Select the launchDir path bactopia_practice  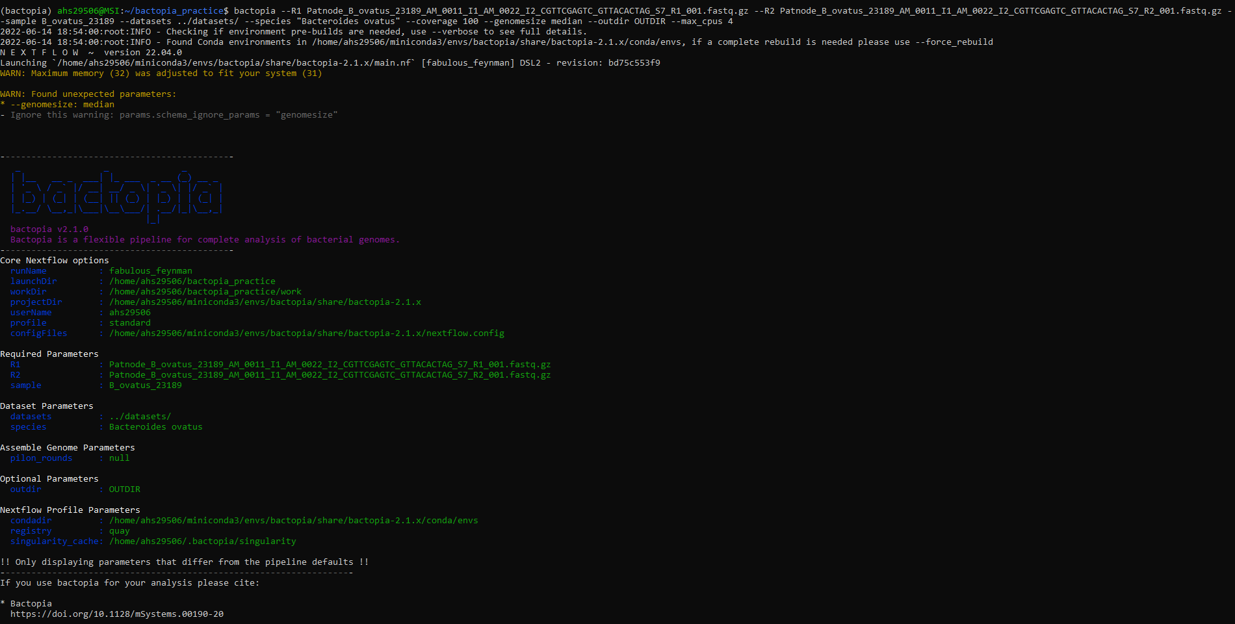(x=192, y=281)
